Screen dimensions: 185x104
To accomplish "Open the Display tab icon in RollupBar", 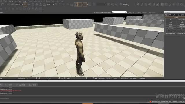I will (179, 15).
